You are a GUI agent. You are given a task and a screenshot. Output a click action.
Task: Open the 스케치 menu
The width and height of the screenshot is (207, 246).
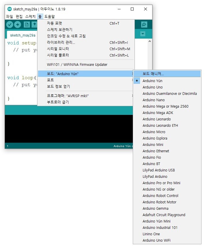click(30, 17)
